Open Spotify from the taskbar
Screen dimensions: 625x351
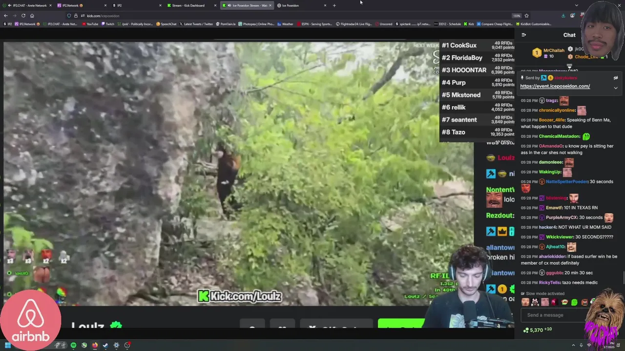73,345
